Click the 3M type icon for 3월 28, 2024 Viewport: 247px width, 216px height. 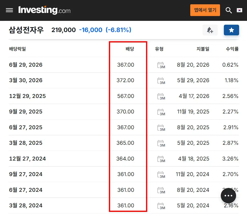pyautogui.click(x=161, y=206)
